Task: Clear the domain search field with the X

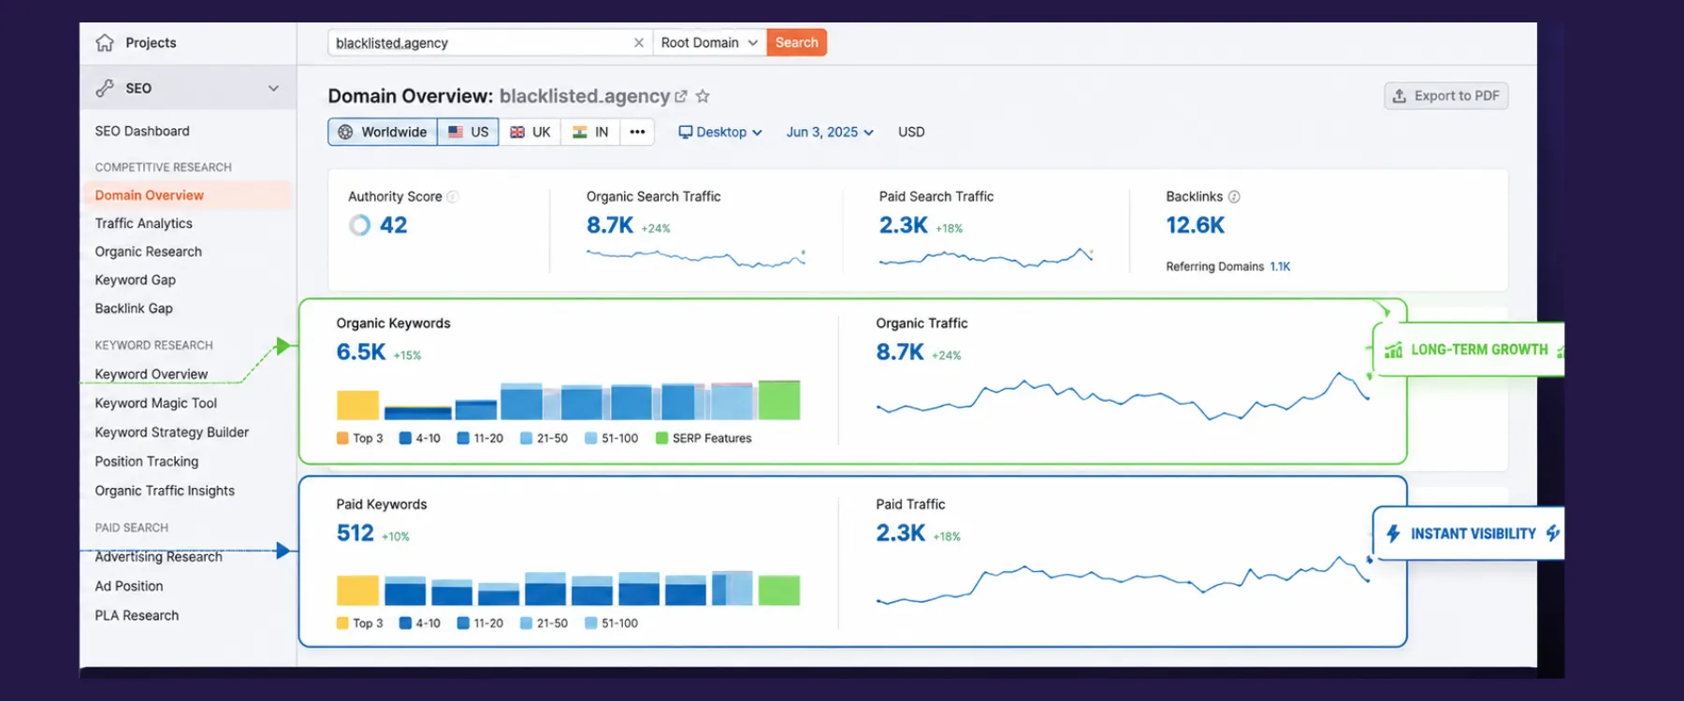Action: pos(638,43)
